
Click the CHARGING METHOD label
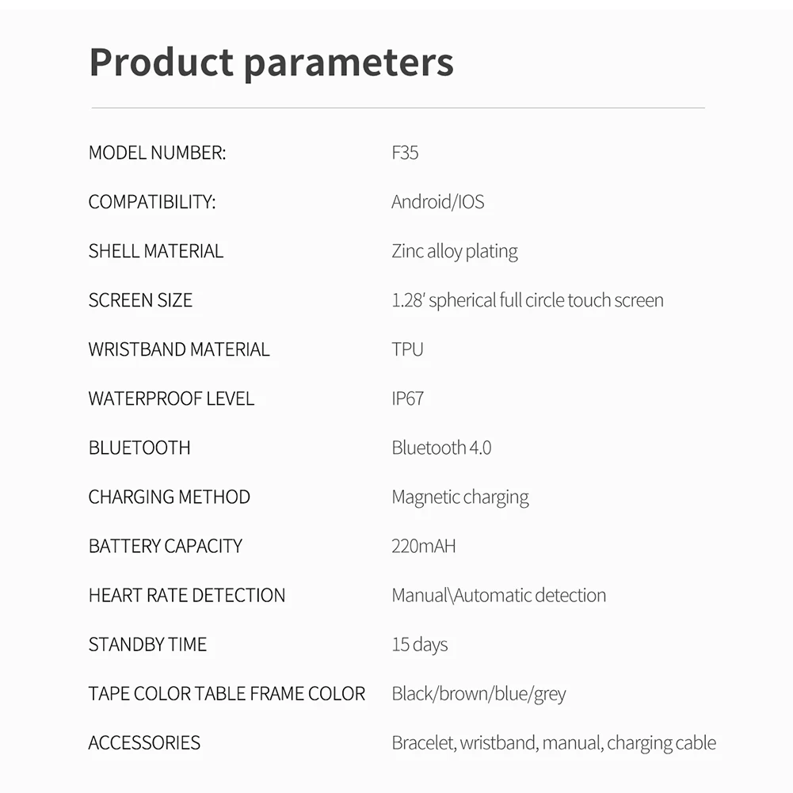(x=169, y=497)
